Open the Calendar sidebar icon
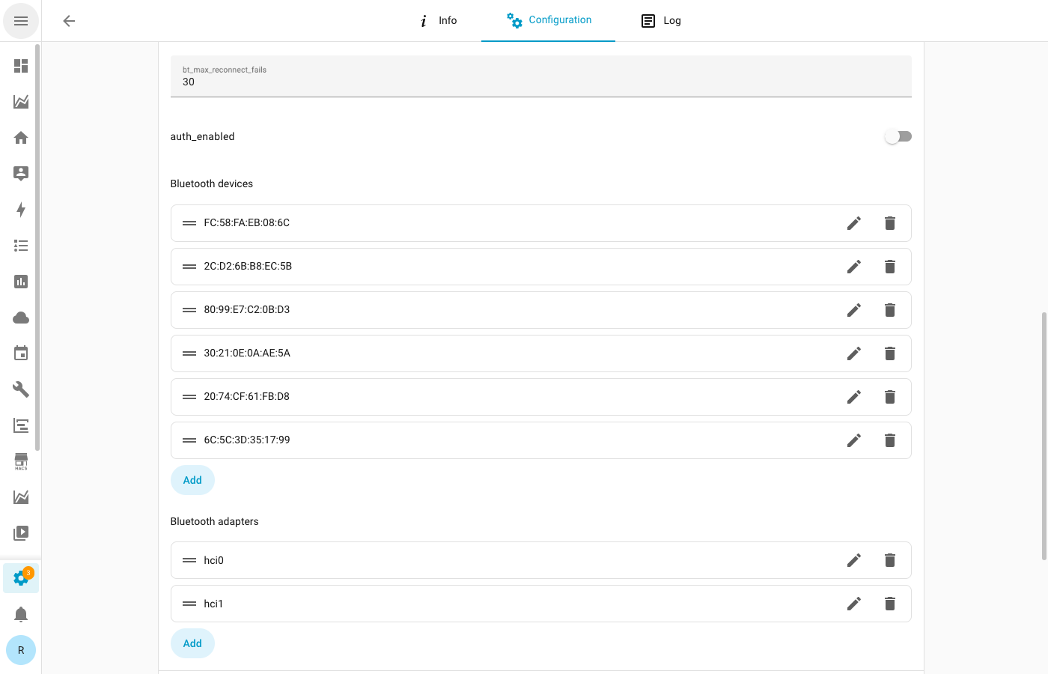 click(x=21, y=353)
